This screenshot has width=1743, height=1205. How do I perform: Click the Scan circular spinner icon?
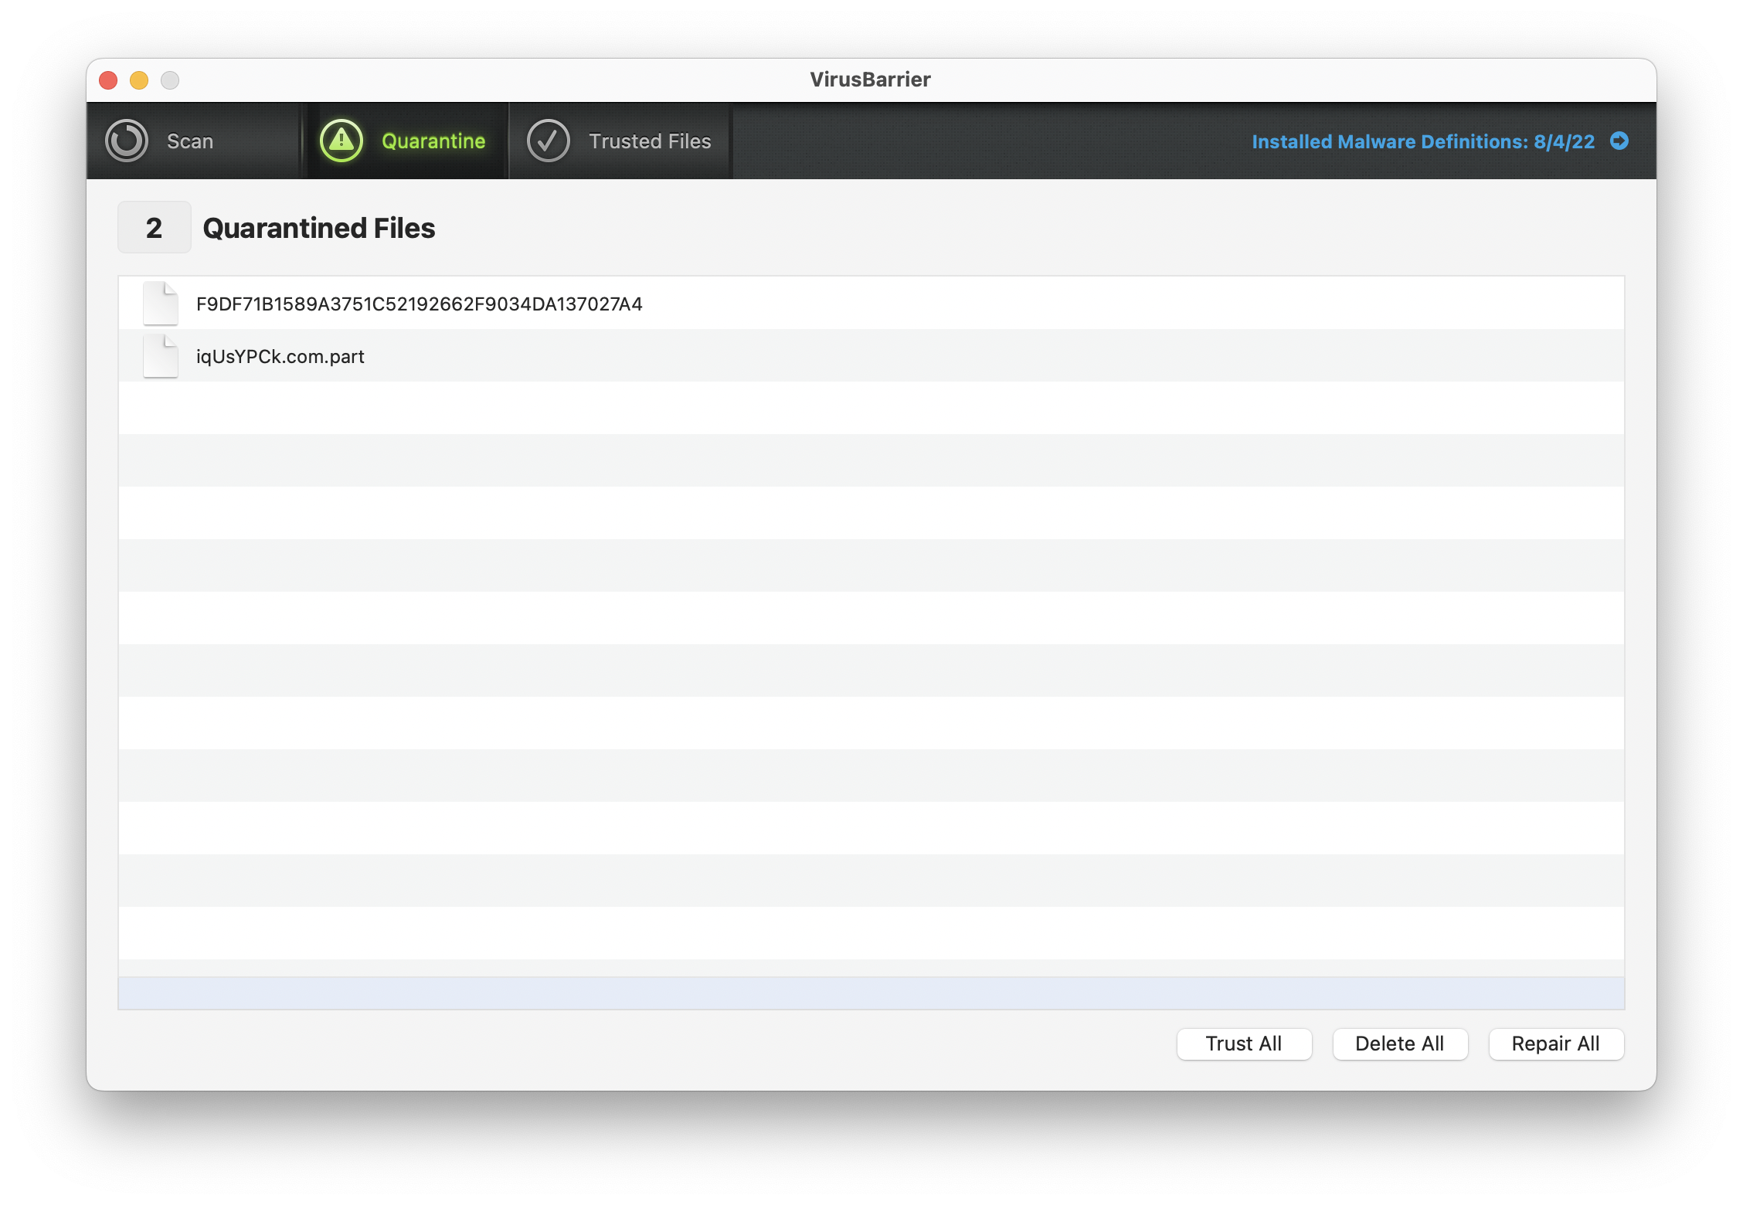(x=128, y=141)
